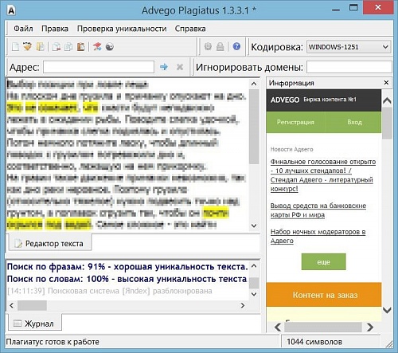
Task: Open settings via the gear icon
Action: 208,47
